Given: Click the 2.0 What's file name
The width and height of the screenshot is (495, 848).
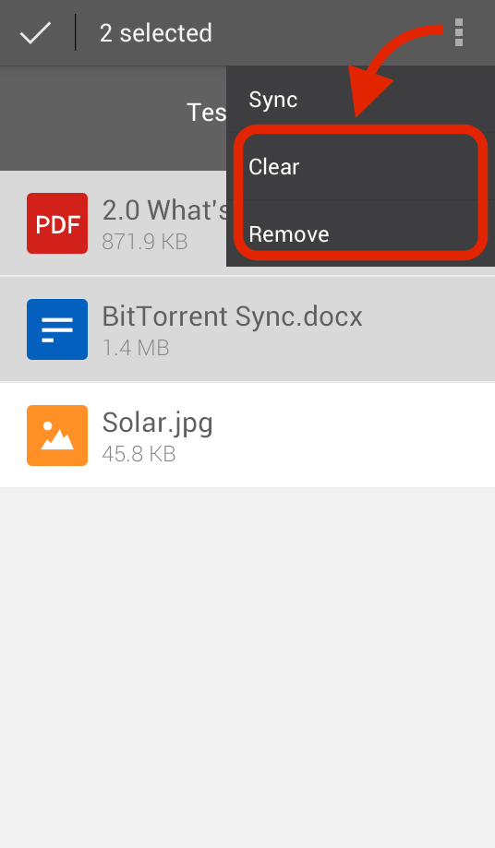Looking at the screenshot, I should (x=164, y=210).
